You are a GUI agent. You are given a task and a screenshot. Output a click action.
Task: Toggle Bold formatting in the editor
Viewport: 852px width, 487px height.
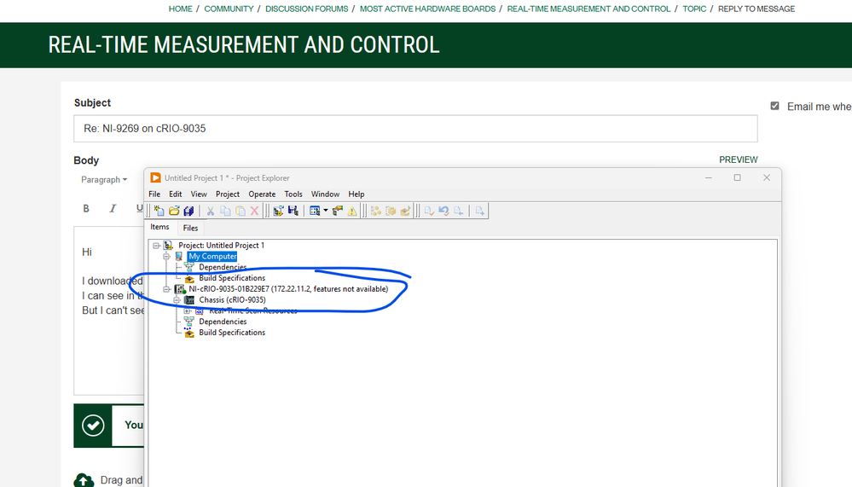click(x=86, y=208)
